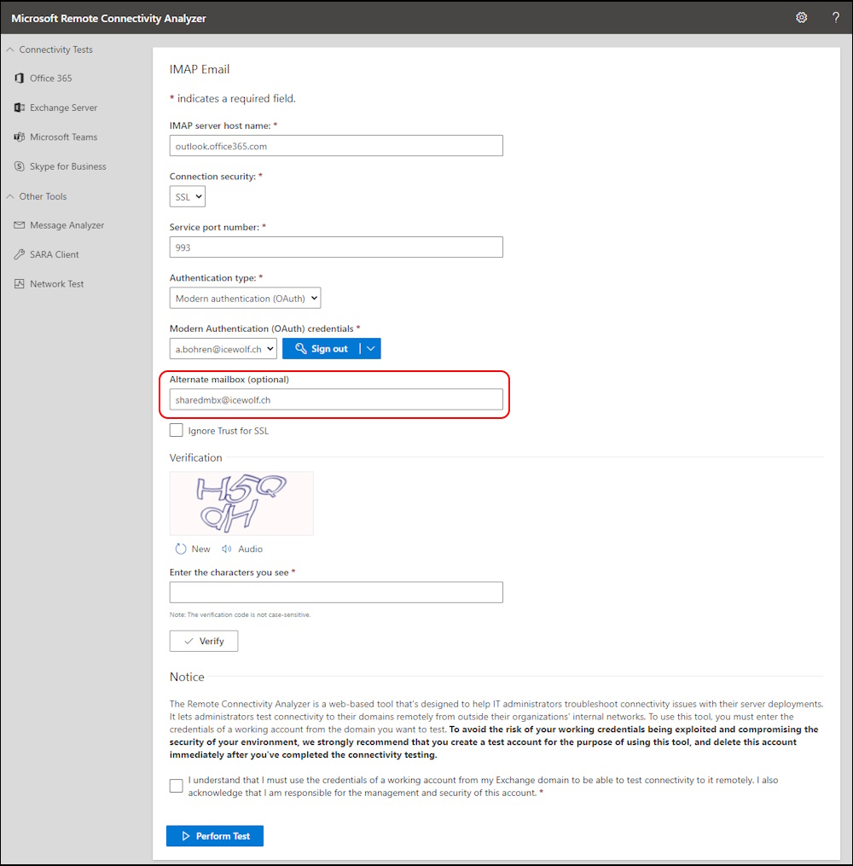
Task: Click the Skype for Business icon
Action: pyautogui.click(x=20, y=166)
